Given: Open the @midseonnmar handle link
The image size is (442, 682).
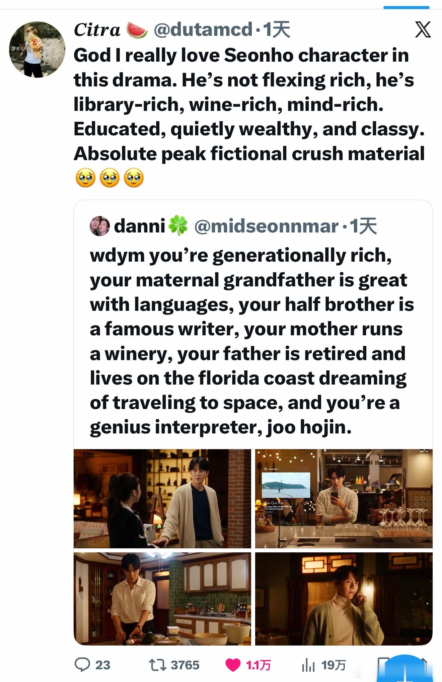Looking at the screenshot, I should click(x=267, y=226).
